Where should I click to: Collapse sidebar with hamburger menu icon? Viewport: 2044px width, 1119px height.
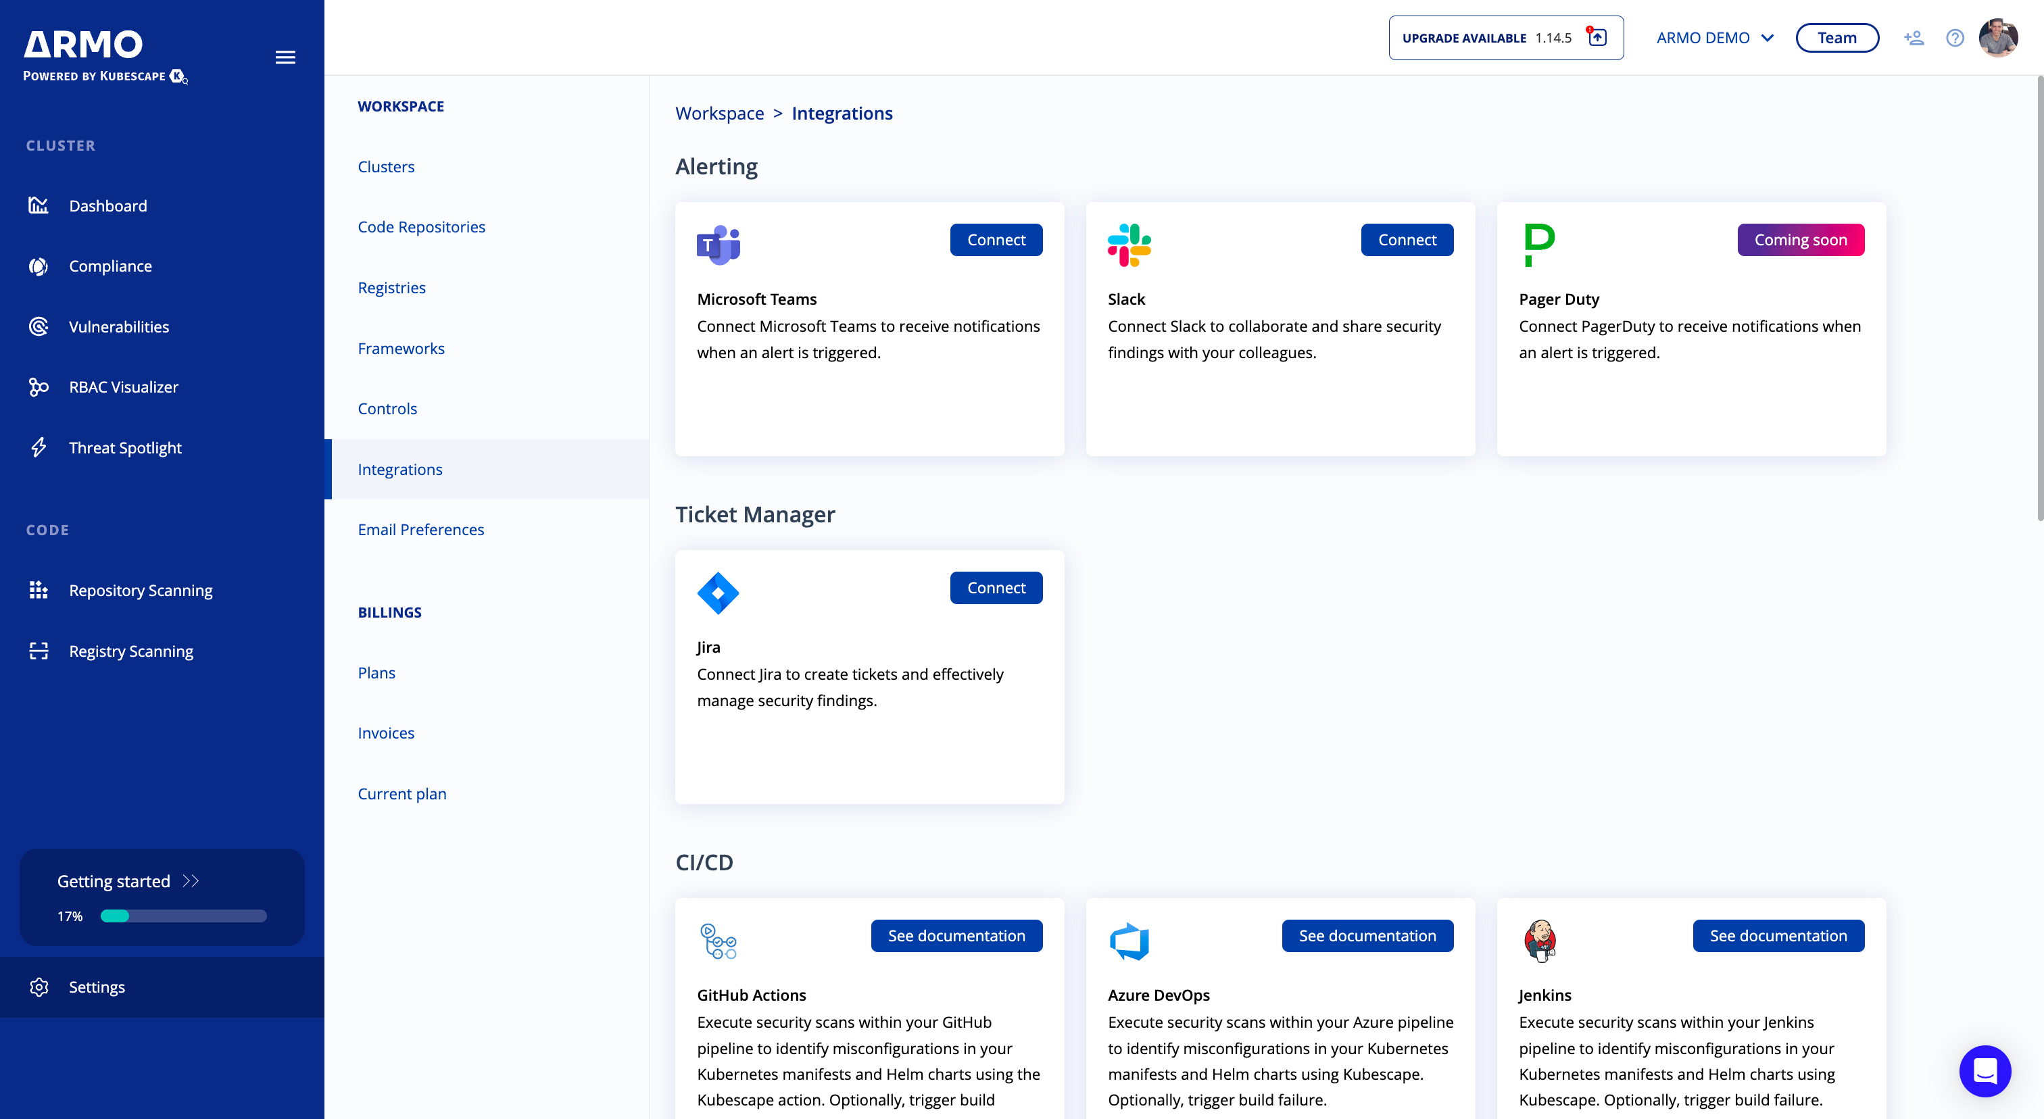285,57
